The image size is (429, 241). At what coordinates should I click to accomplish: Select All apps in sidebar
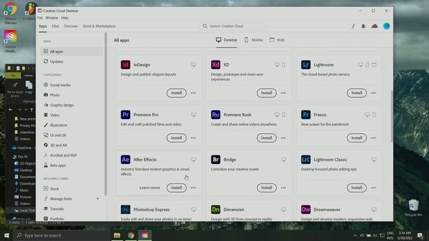click(x=72, y=52)
